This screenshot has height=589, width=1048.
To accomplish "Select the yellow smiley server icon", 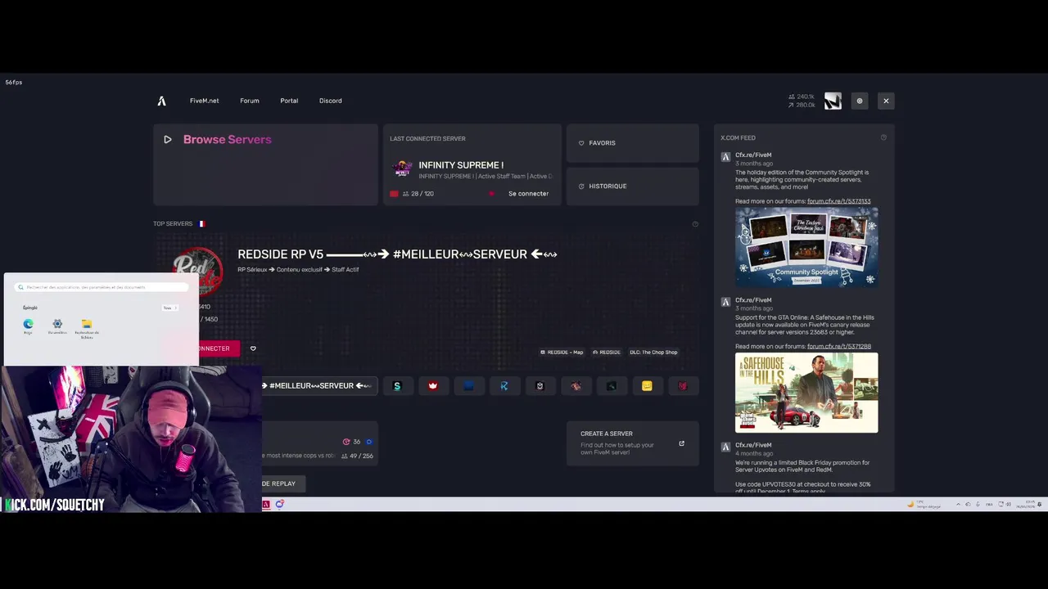I will pyautogui.click(x=647, y=386).
